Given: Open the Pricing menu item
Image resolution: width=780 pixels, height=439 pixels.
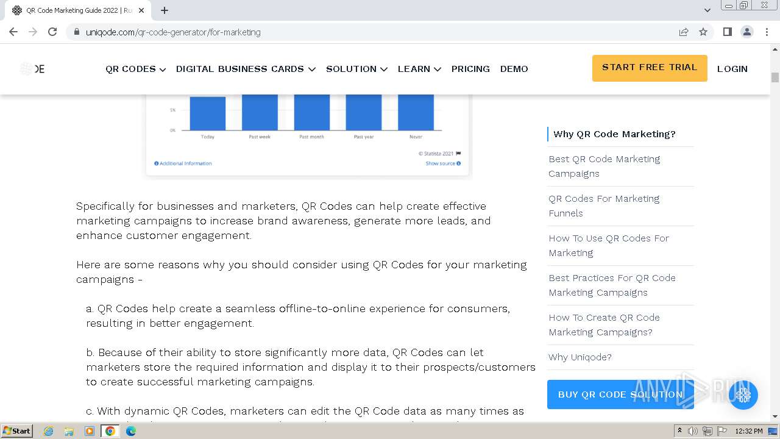Looking at the screenshot, I should (x=470, y=69).
